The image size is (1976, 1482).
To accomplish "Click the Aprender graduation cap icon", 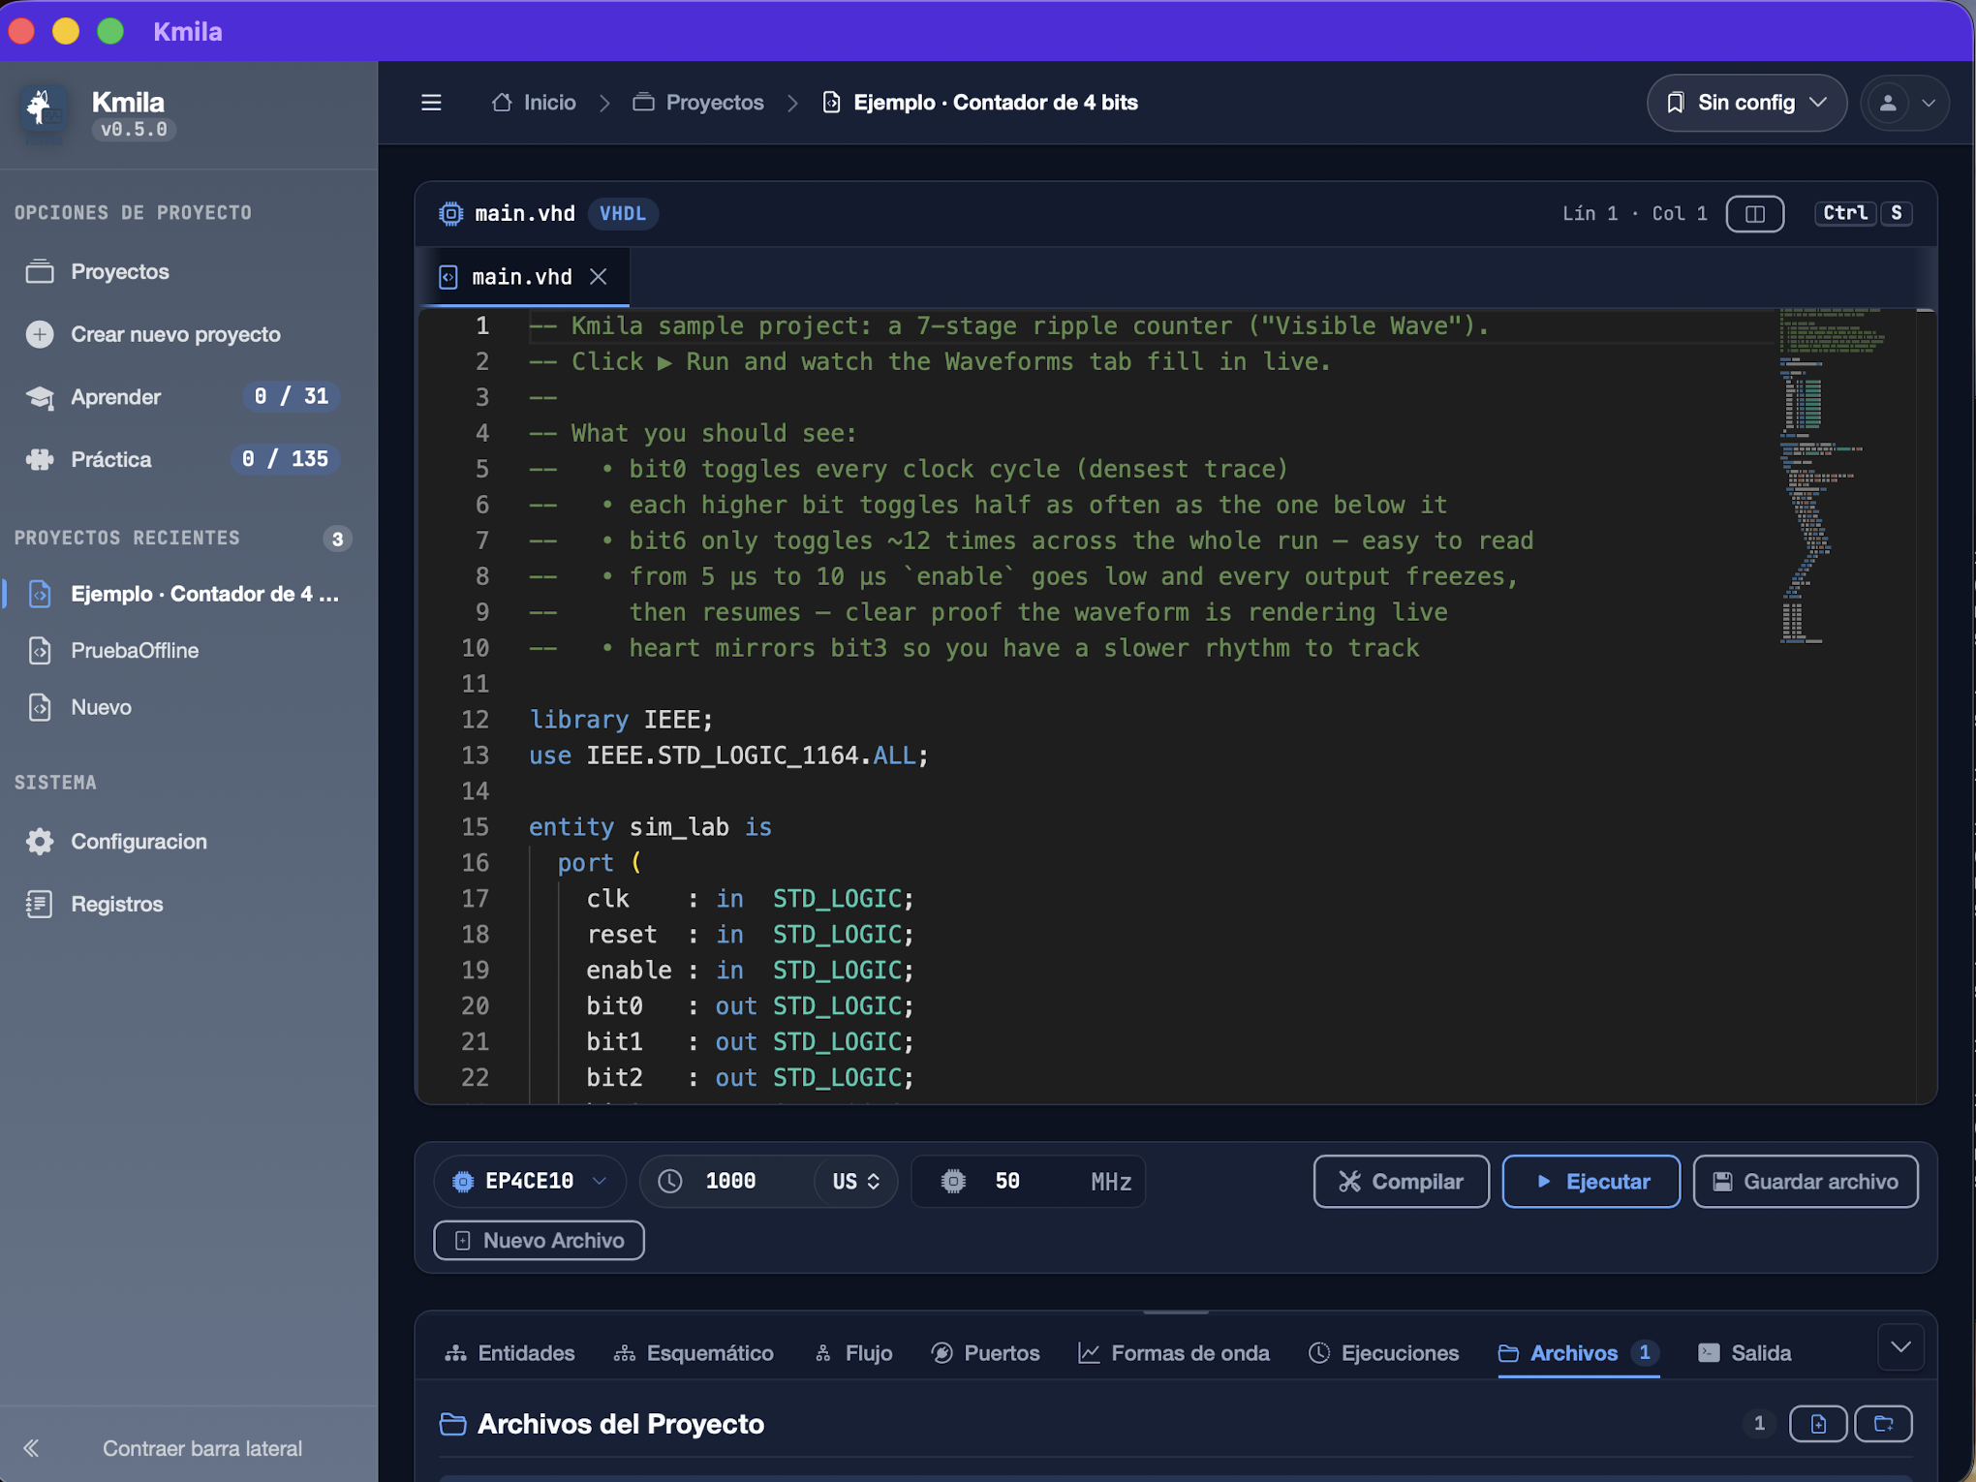I will coord(40,397).
